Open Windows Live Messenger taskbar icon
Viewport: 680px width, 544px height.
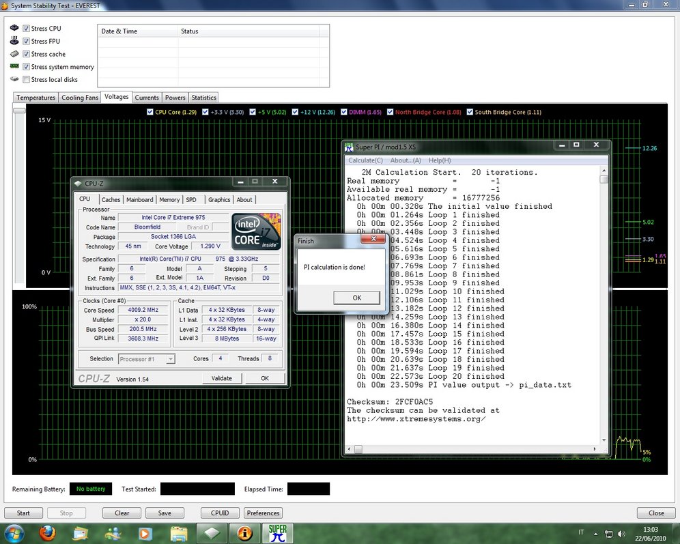coord(113,533)
